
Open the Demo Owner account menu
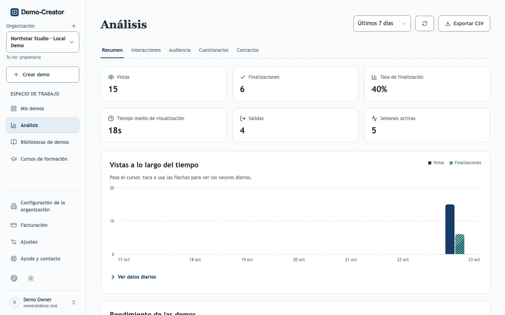coord(43,302)
